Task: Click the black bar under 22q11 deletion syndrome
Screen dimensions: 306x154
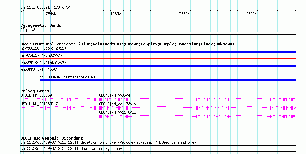Action: coord(158,145)
